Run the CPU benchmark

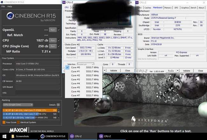tap(53, 40)
